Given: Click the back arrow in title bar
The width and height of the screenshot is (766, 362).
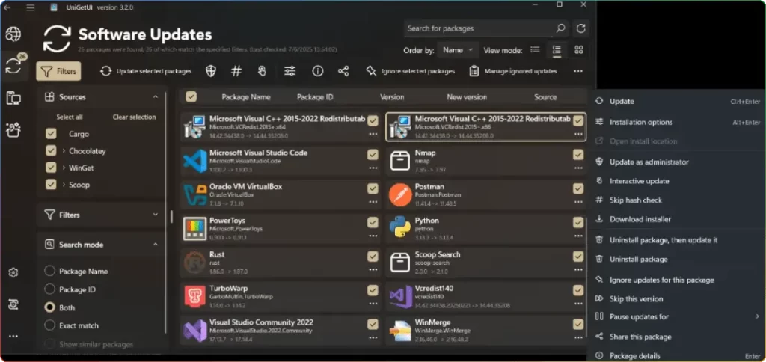Looking at the screenshot, I should pos(7,7).
